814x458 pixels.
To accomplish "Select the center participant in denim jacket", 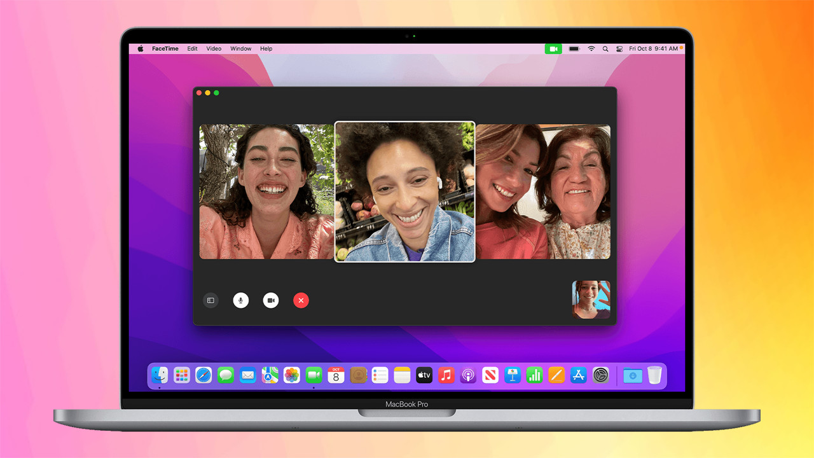I will pos(405,191).
